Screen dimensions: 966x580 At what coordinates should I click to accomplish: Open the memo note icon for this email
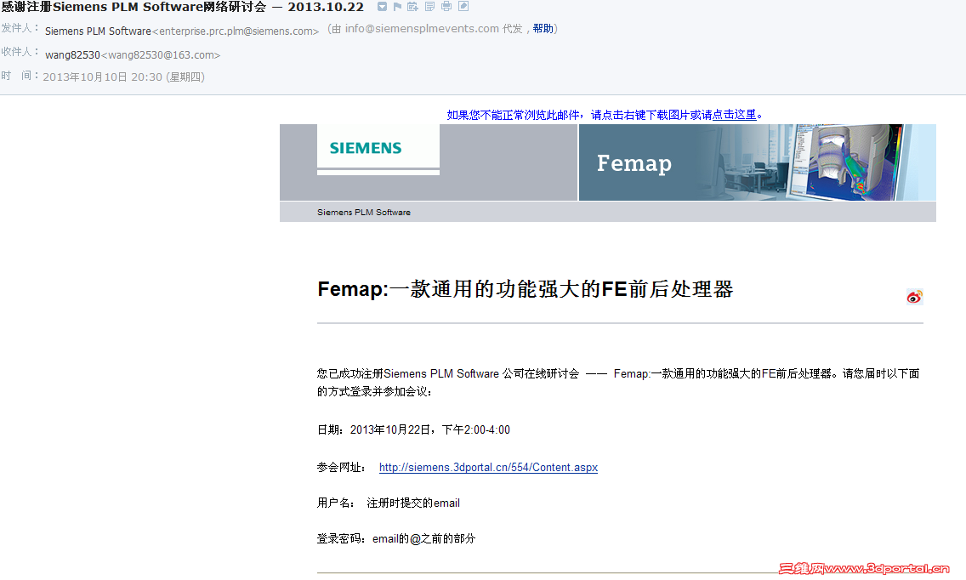click(429, 6)
